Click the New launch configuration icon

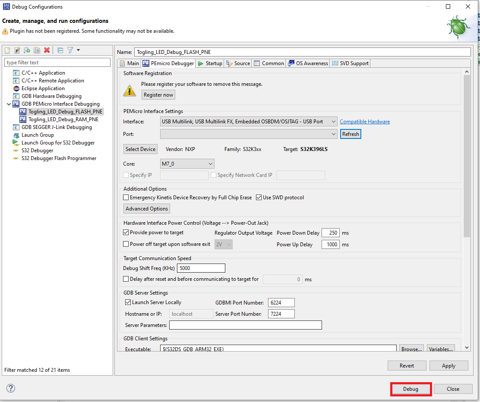point(7,50)
